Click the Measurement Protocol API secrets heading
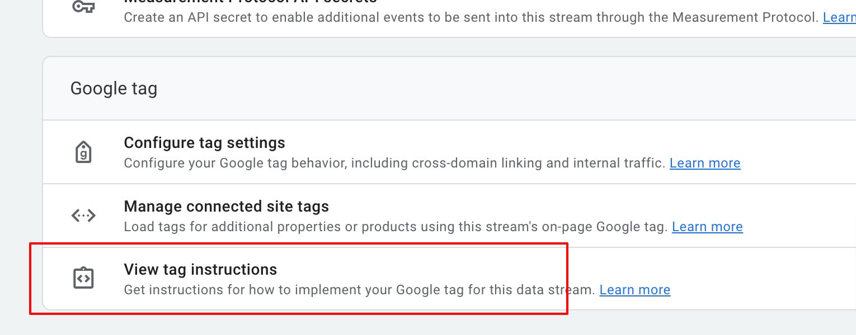Screen dimensions: 856x335 coord(250,2)
